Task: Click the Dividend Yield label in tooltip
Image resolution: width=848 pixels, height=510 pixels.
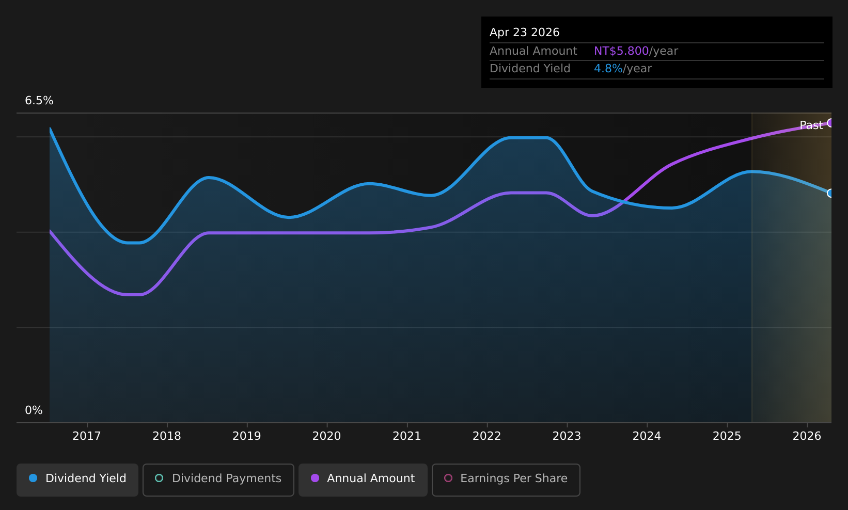Action: tap(530, 69)
